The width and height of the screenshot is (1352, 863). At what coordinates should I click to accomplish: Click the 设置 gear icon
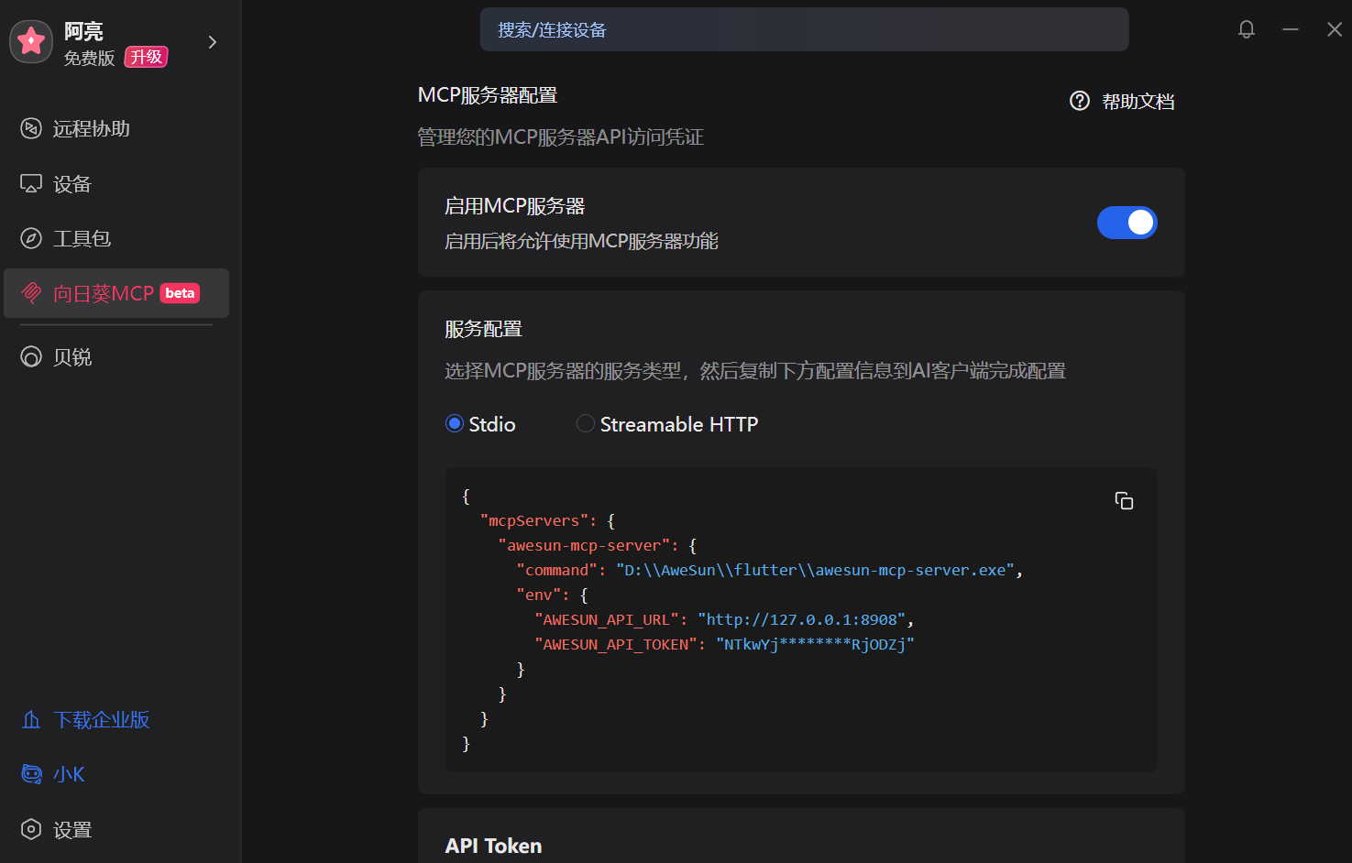point(31,829)
